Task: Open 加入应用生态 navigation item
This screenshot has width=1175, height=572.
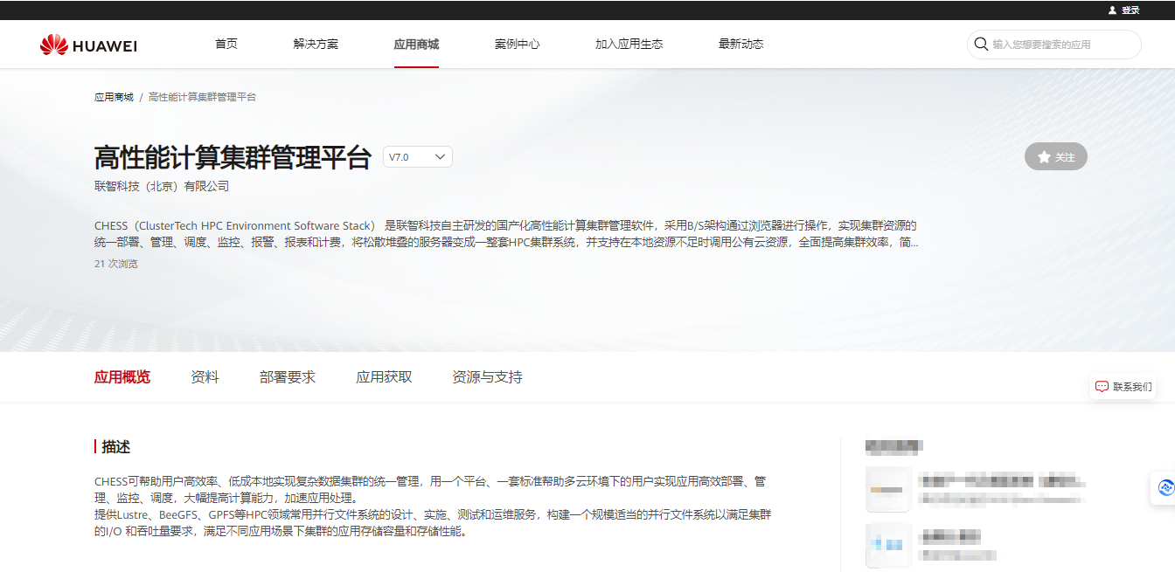Action: click(629, 44)
